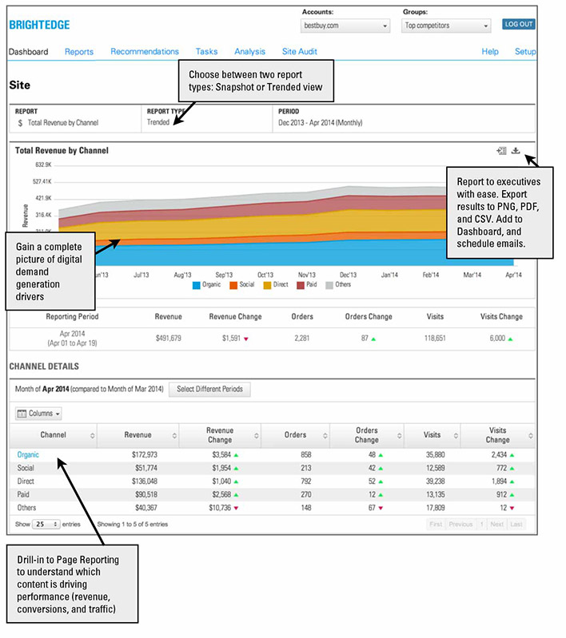Viewport: 566px width, 638px height.
Task: Click the LOG OUT button
Action: click(x=518, y=25)
